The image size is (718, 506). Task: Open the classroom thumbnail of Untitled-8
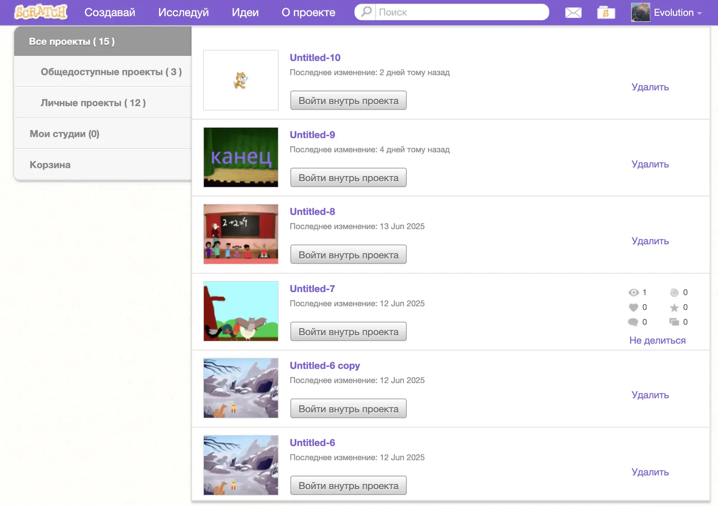point(241,234)
